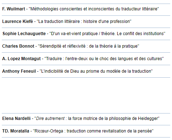Click "Le conflit des institutions" phrase
The height and width of the screenshot is (140, 172).
(x=140, y=34)
